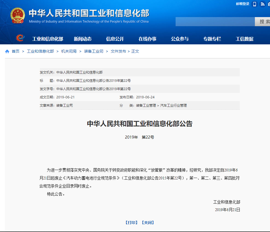Viewport: 270px width, 232px height.
Task: Click the blue home icon in breadcrumb
Action: 7,51
